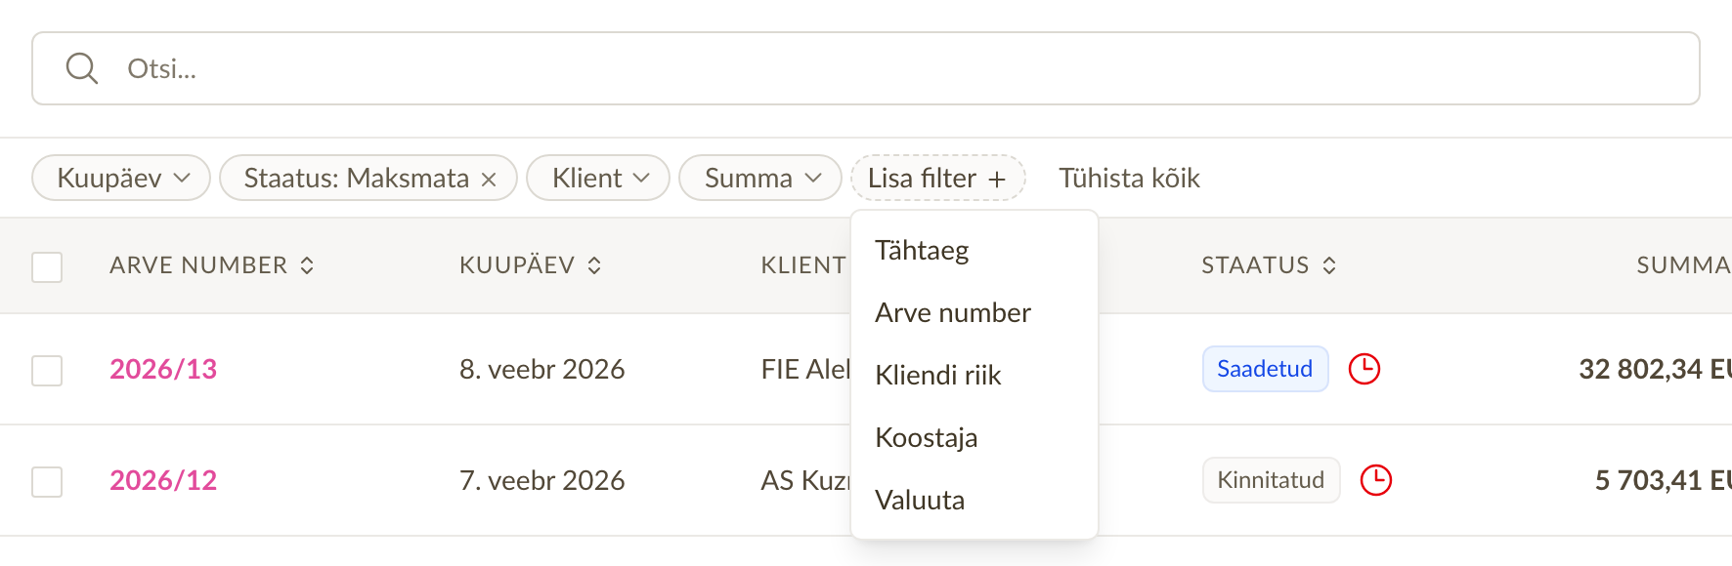Click overdue clock icon for invoice 2026/13

(1364, 369)
